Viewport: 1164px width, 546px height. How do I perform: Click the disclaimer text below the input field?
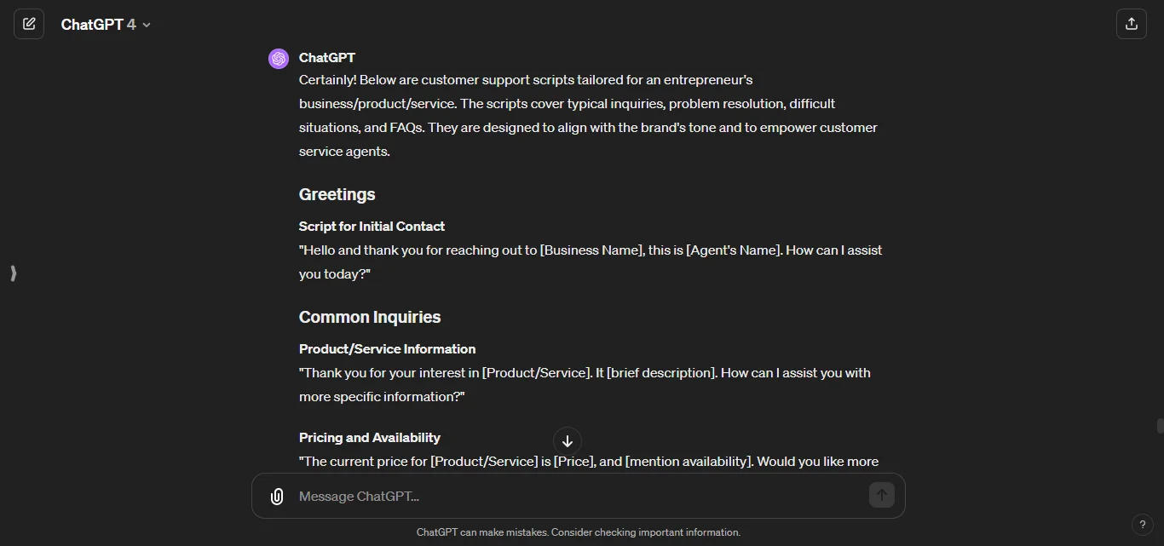(x=579, y=532)
